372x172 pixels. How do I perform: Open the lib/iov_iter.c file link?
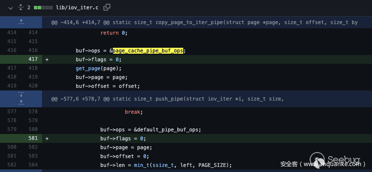tap(77, 8)
